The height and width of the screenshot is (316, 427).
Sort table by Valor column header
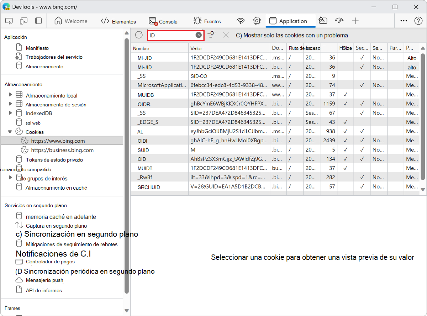[229, 48]
